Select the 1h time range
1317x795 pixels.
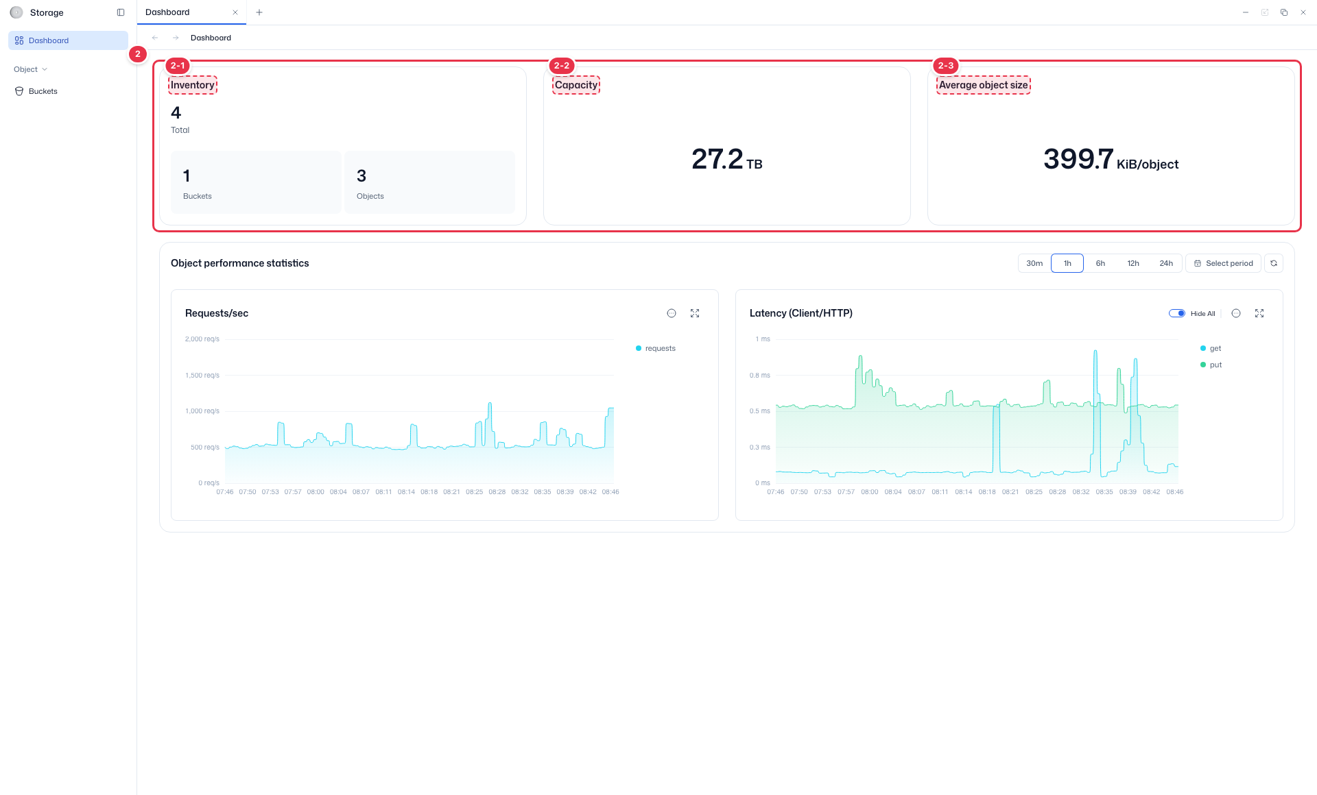click(x=1067, y=263)
